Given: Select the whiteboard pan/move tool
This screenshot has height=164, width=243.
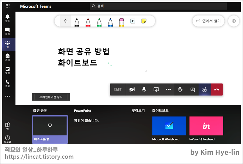Looking at the screenshot, I should coord(66,21).
